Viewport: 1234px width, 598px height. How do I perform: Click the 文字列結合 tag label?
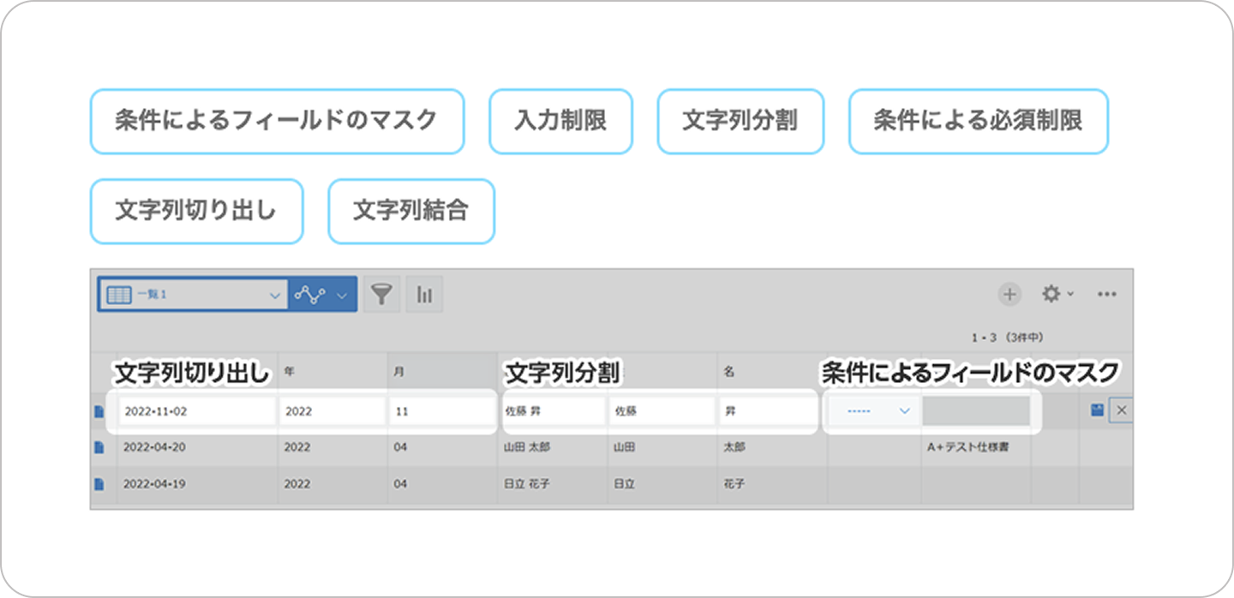pyautogui.click(x=410, y=211)
